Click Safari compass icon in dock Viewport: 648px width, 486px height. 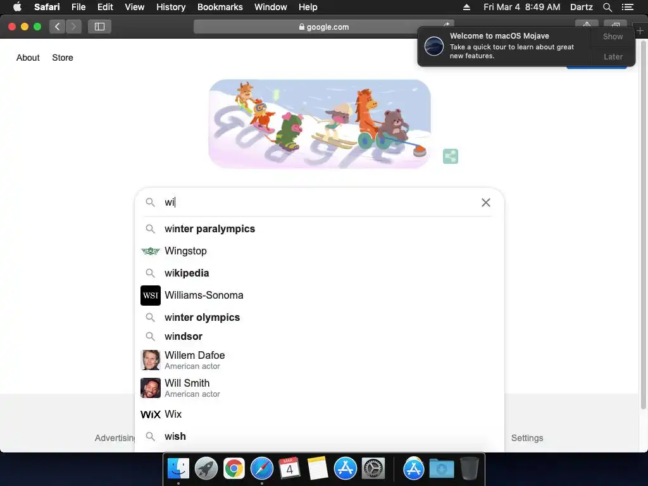262,469
